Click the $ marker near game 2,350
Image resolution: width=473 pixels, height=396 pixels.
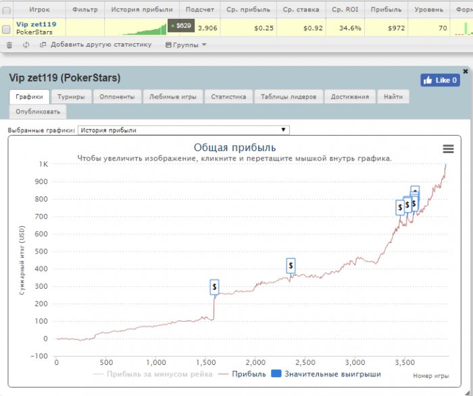[x=291, y=266]
